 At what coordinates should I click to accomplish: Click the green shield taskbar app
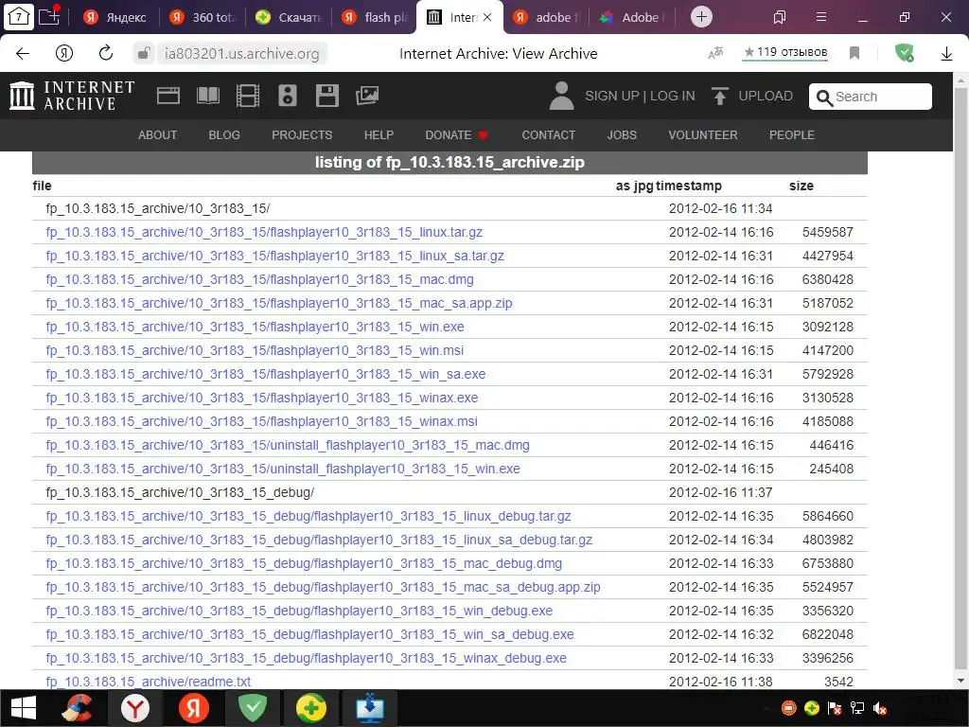[x=253, y=708]
